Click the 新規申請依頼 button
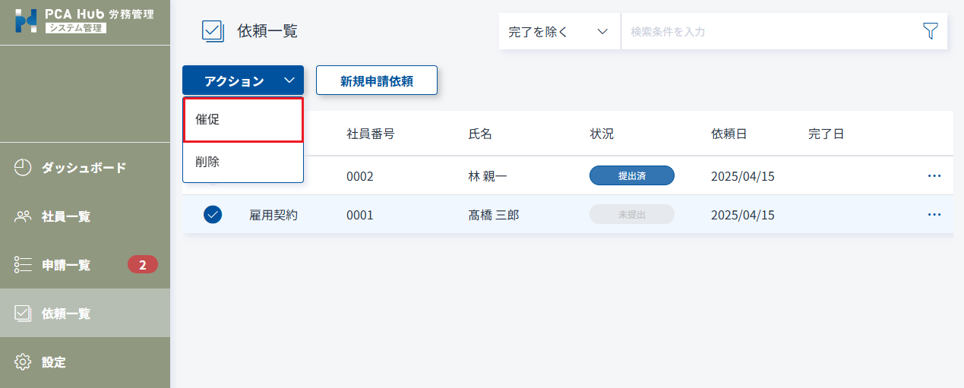Screen dimensions: 964x388 [377, 80]
